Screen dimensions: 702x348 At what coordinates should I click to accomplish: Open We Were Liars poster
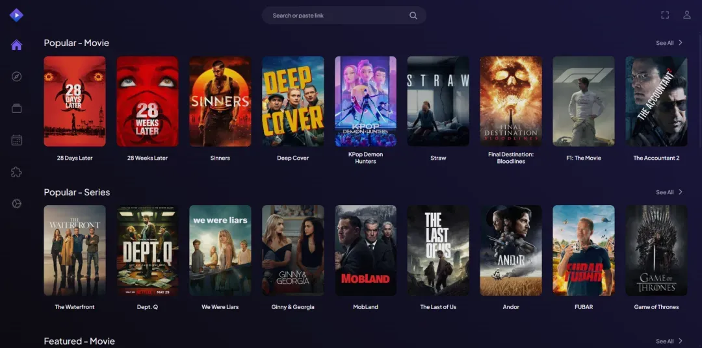220,251
